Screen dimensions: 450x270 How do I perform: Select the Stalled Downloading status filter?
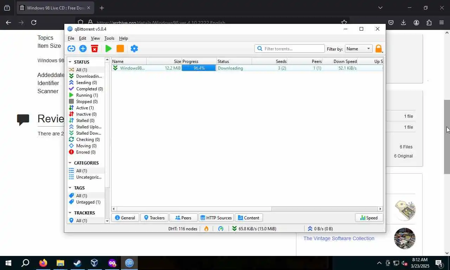pos(86,133)
